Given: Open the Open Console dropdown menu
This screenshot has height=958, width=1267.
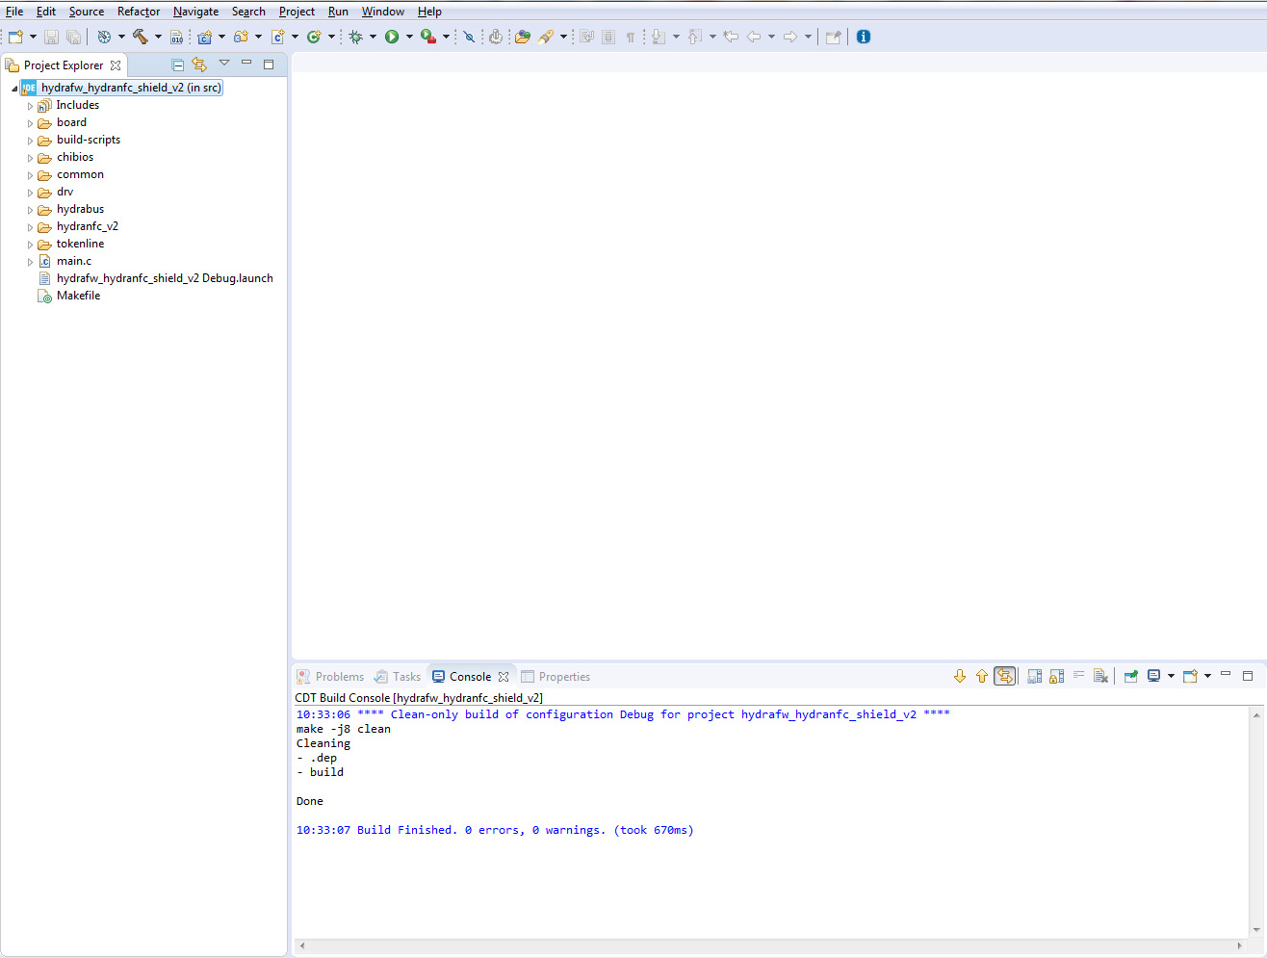Looking at the screenshot, I should click(x=1207, y=675).
